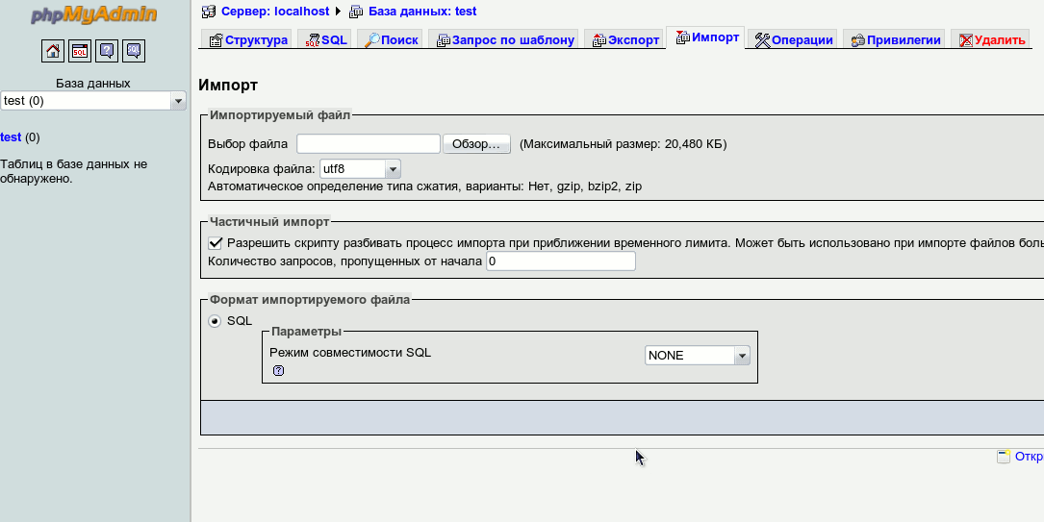
Task: Expand the file encoding utf8 dropdown
Action: point(360,169)
